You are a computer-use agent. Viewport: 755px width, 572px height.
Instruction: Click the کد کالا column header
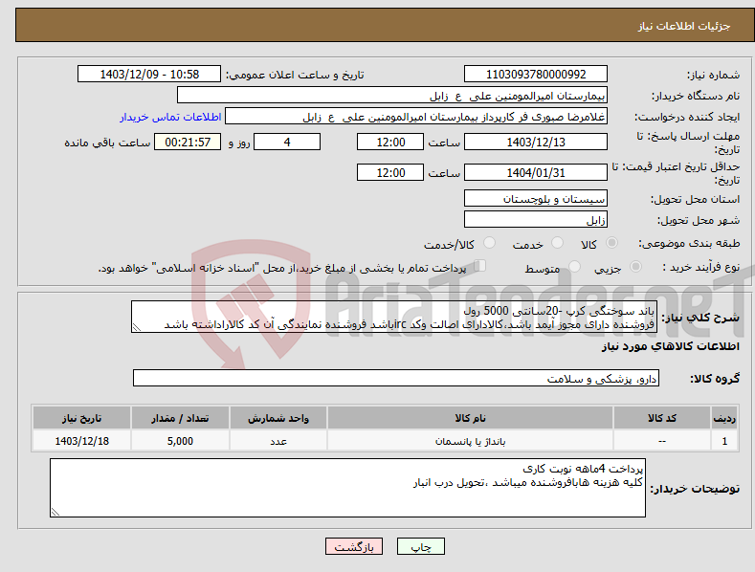click(x=662, y=418)
